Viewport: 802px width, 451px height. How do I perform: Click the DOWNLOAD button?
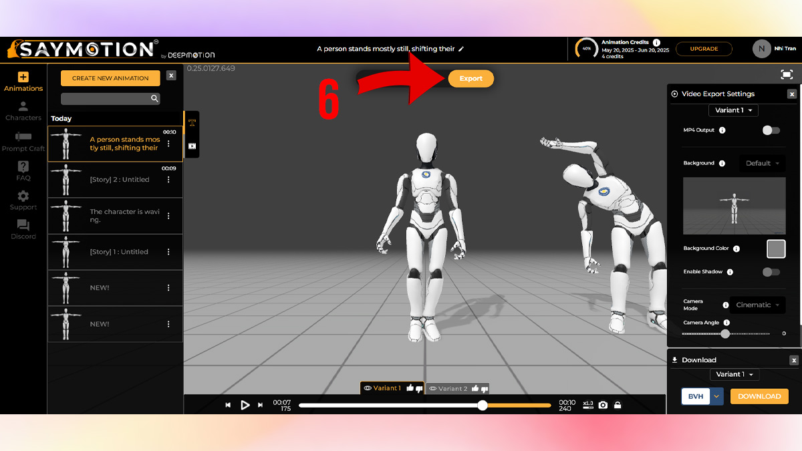coord(759,396)
